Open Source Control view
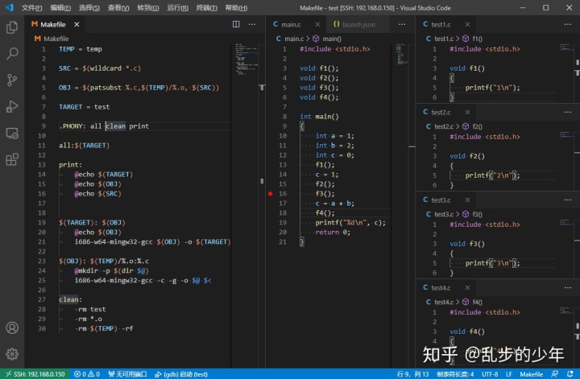 click(x=12, y=80)
